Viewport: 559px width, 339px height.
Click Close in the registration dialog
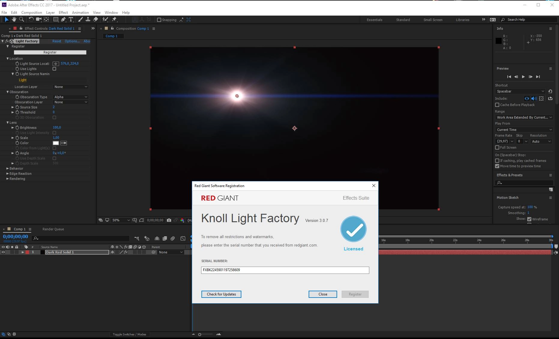tap(323, 294)
